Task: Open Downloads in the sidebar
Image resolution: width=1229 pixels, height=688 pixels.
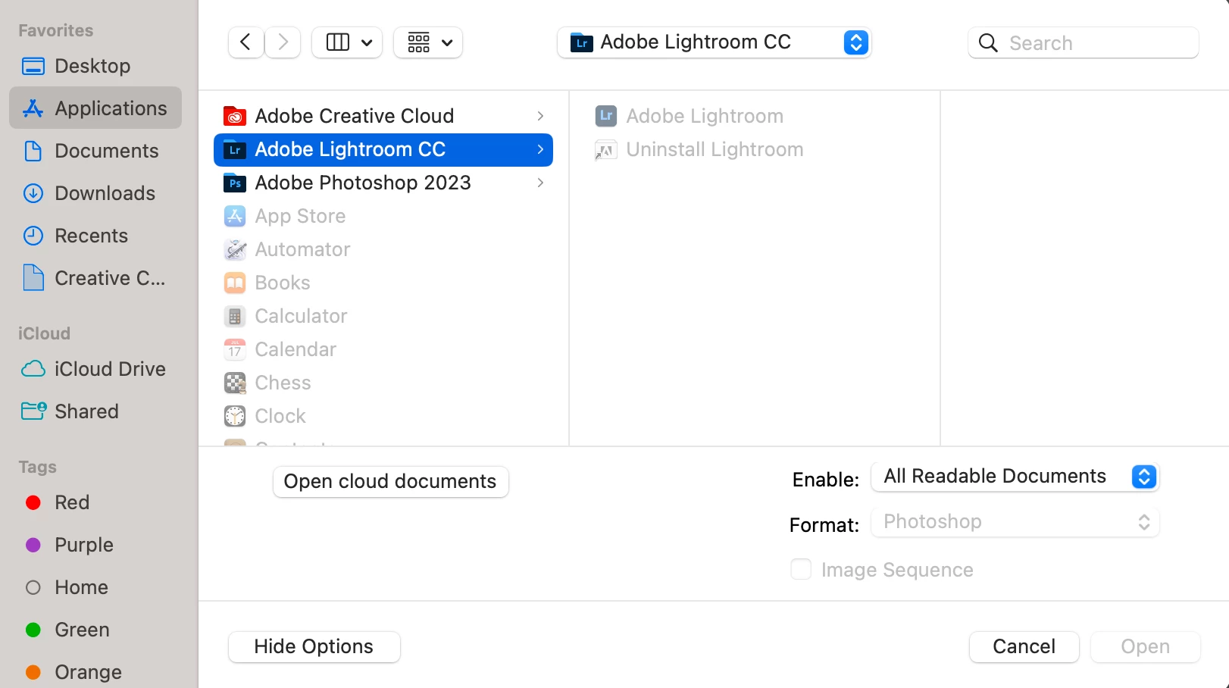Action: [x=95, y=193]
